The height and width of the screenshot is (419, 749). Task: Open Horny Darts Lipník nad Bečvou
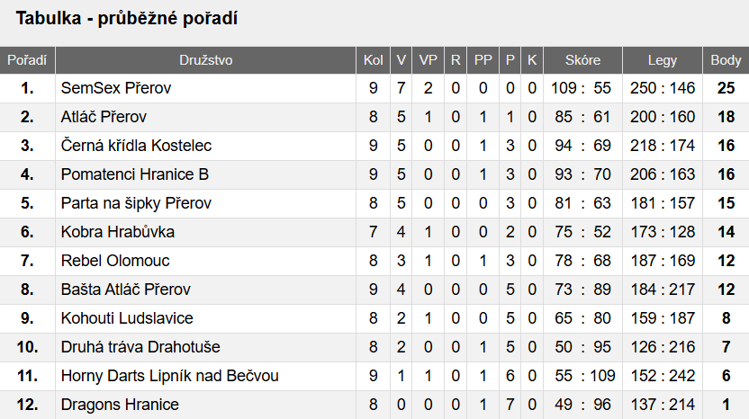(x=170, y=376)
